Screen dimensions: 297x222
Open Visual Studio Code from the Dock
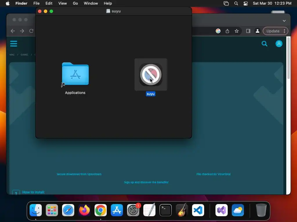198,210
